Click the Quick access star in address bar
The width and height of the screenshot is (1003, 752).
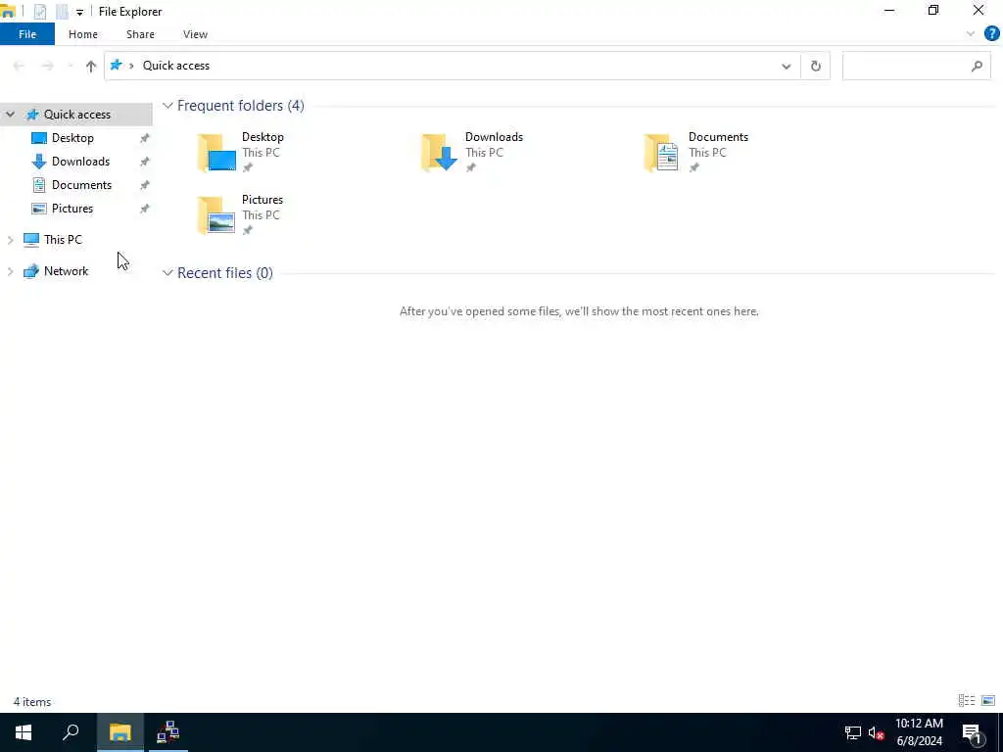coord(116,66)
